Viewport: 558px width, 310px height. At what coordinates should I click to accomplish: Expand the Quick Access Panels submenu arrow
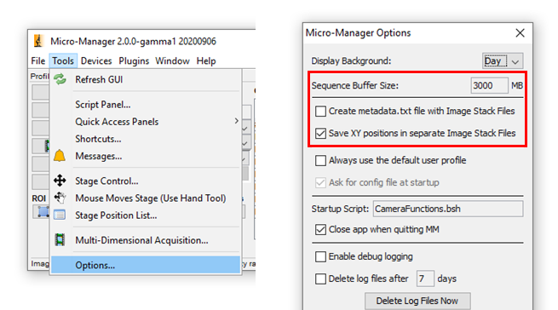pyautogui.click(x=236, y=121)
